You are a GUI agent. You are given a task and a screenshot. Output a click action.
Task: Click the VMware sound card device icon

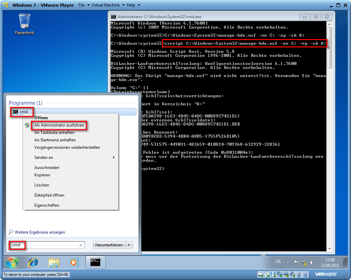pyautogui.click(x=292, y=274)
